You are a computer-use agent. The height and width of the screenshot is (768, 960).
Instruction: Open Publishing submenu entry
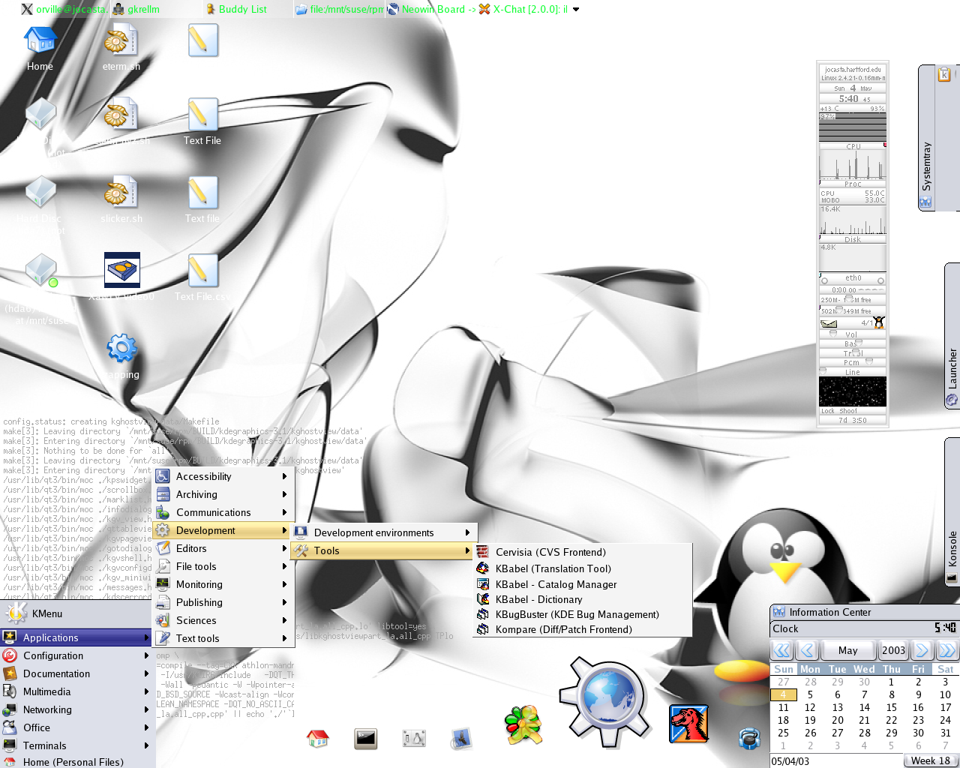223,602
